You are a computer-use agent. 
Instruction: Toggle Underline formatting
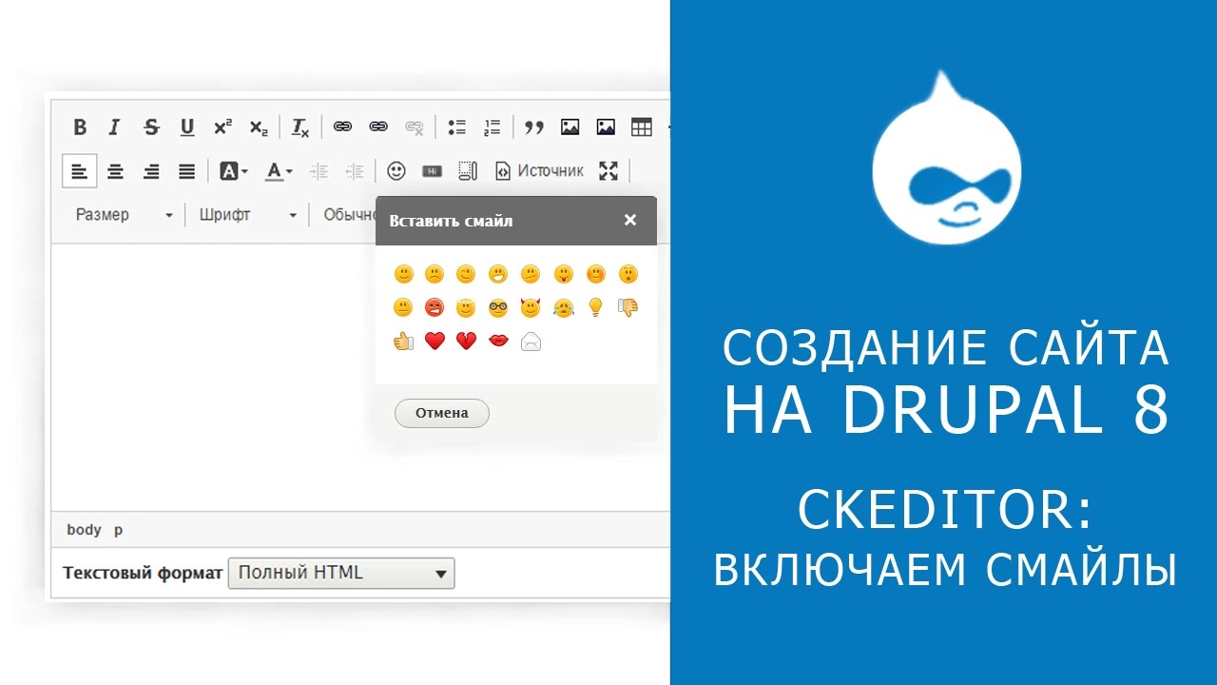[187, 127]
